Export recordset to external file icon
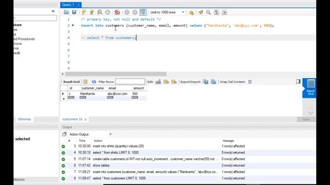Screen dimensions: 330x185 (206, 82)
